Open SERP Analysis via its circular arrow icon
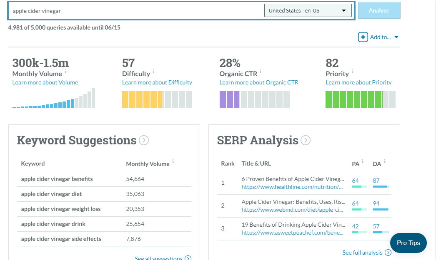The width and height of the screenshot is (436, 260). pyautogui.click(x=306, y=140)
